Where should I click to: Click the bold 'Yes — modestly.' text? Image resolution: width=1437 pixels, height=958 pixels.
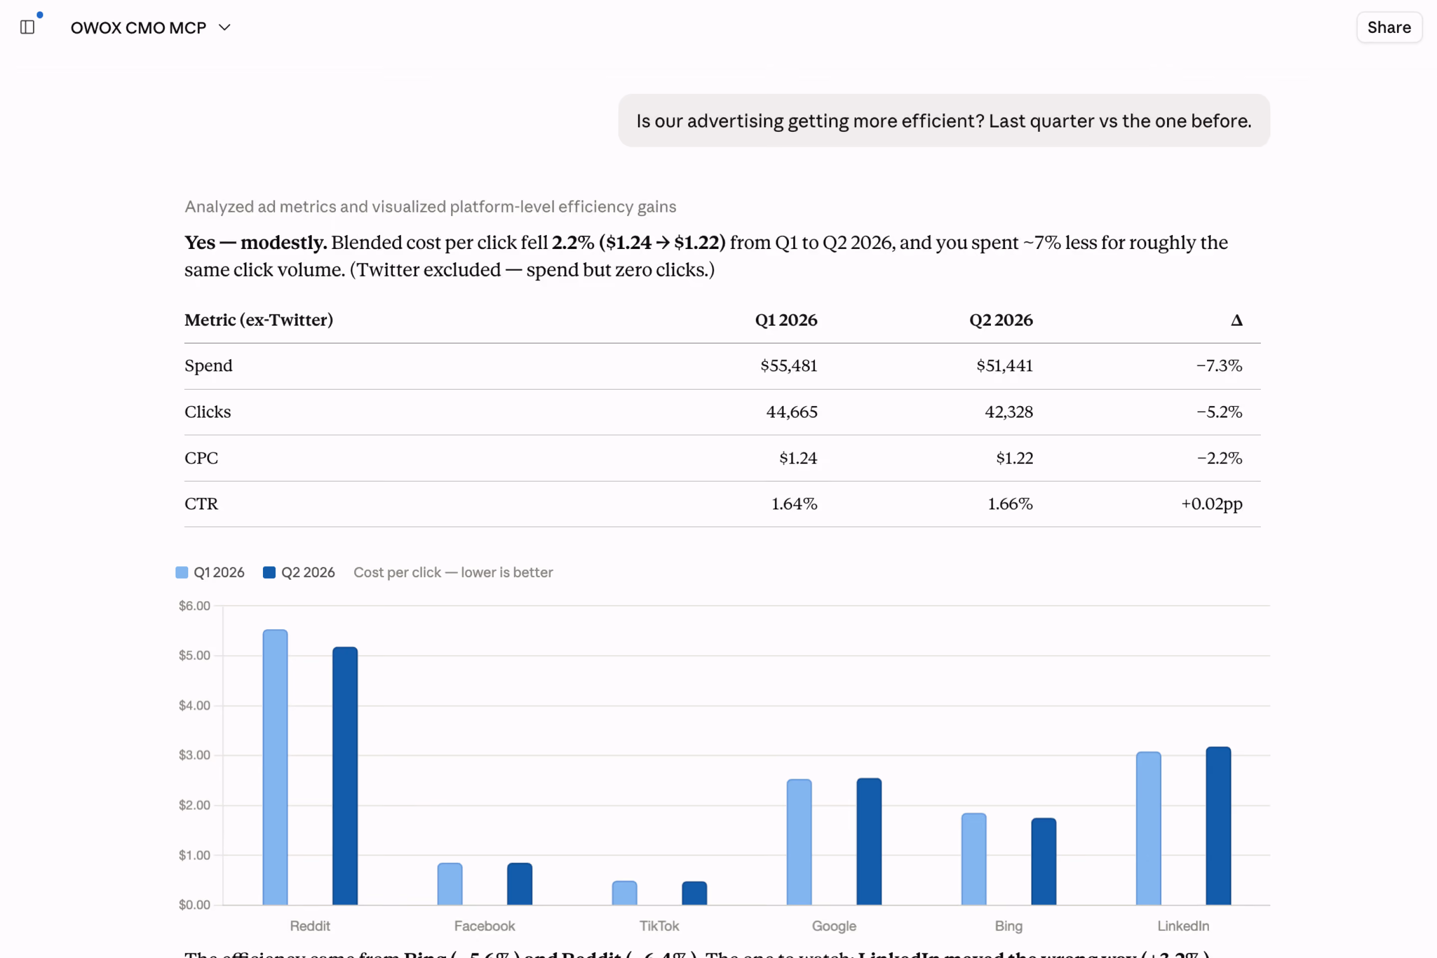click(256, 242)
